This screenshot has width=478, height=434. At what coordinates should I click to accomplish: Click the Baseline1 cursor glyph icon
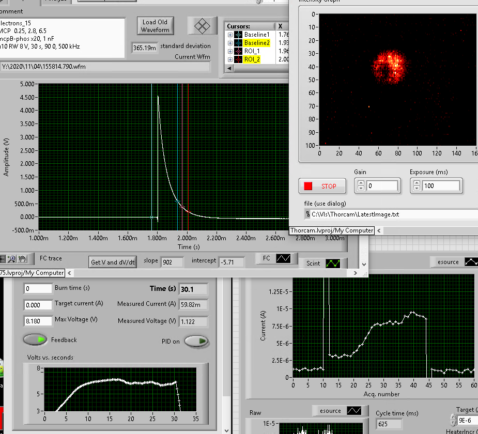click(x=238, y=35)
